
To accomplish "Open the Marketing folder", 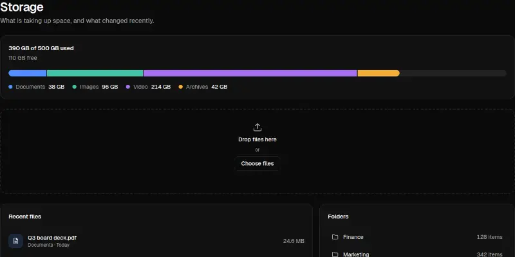I will click(x=417, y=253).
